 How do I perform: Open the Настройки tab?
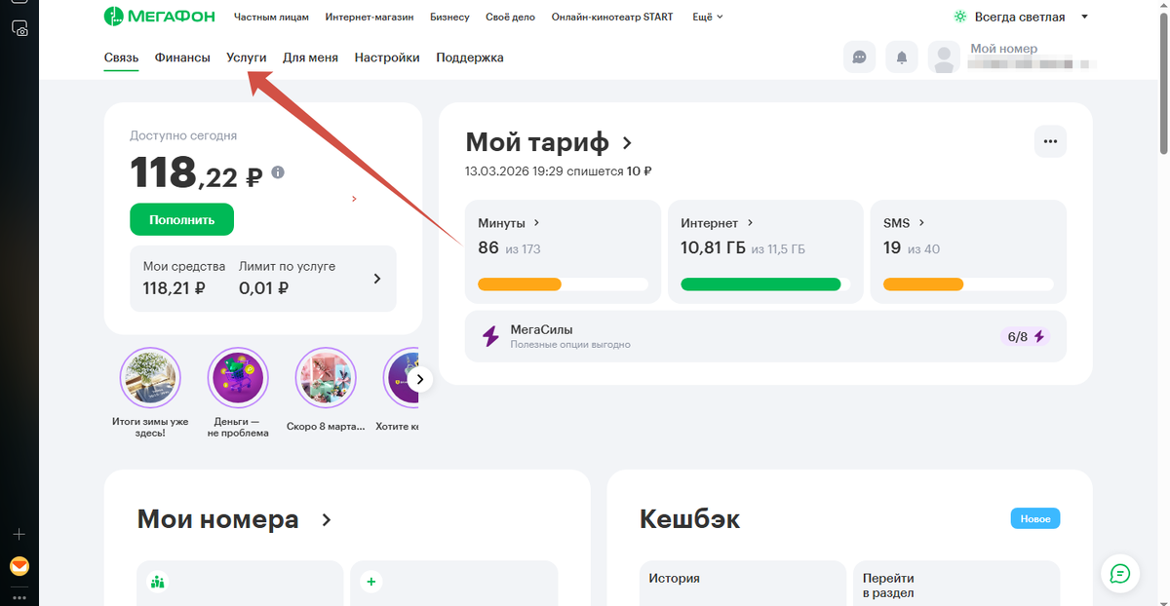click(x=387, y=57)
